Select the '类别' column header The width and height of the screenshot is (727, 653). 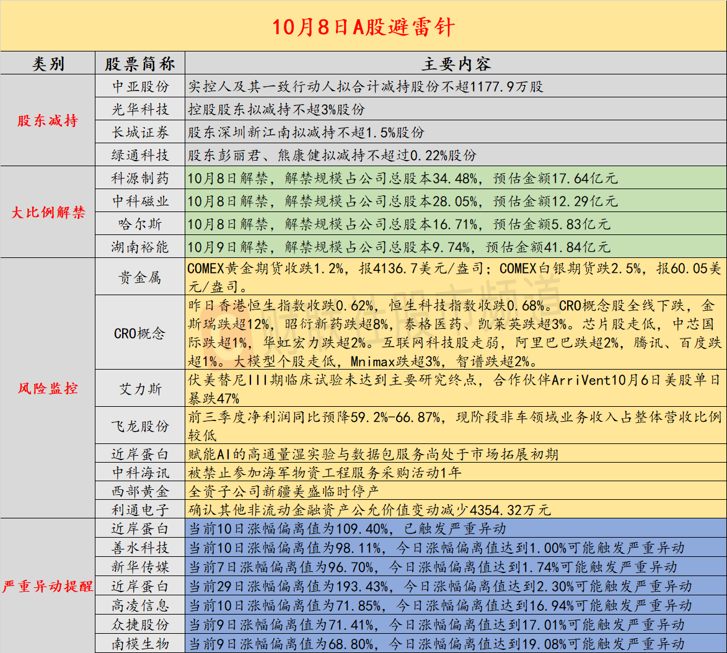tap(48, 63)
